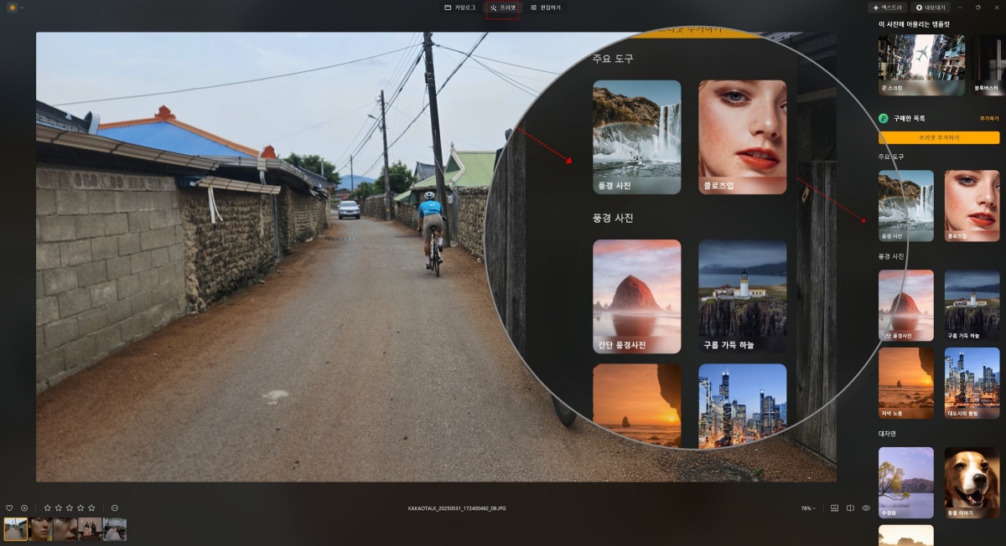Select the fourth filmstrip thumbnail
The width and height of the screenshot is (1006, 546).
90,529
